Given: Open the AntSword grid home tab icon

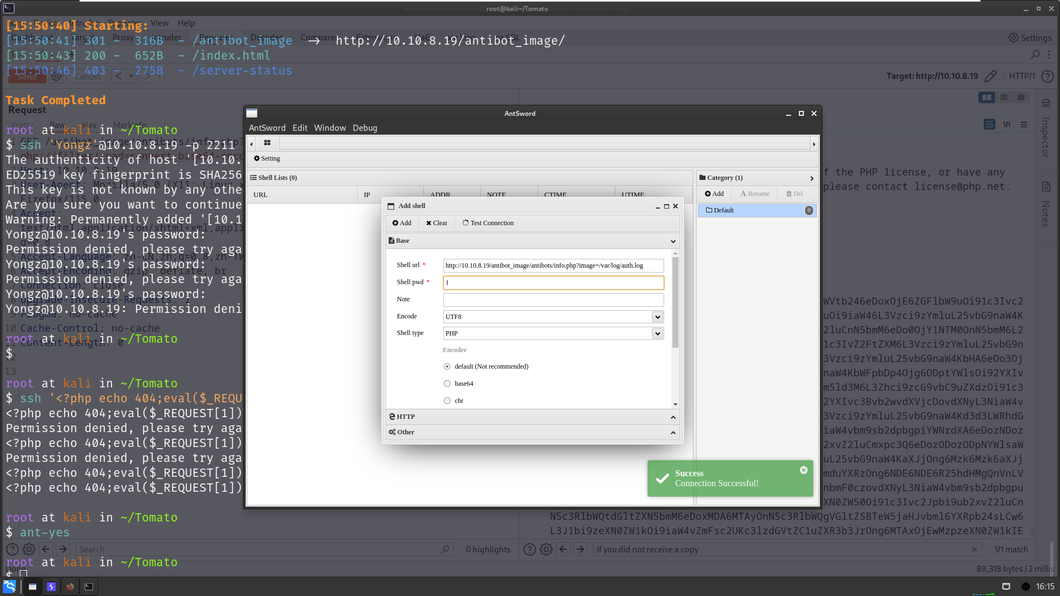Looking at the screenshot, I should click(x=267, y=143).
